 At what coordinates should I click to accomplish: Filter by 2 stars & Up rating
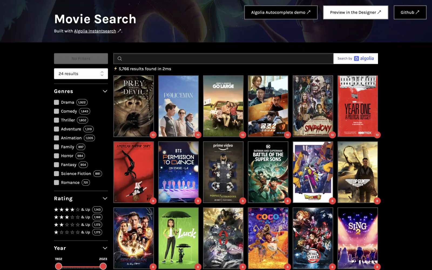click(78, 225)
